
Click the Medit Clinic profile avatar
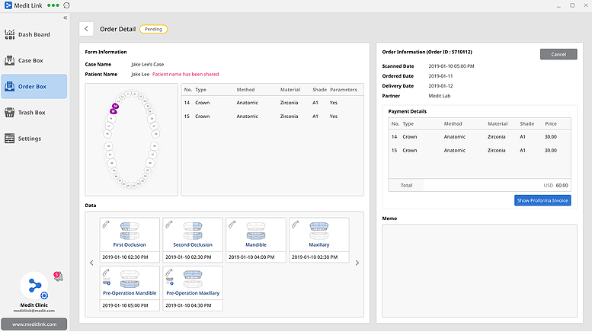pyautogui.click(x=34, y=286)
